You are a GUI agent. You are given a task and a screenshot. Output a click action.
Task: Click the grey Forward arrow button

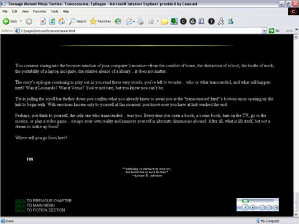pos(29,21)
